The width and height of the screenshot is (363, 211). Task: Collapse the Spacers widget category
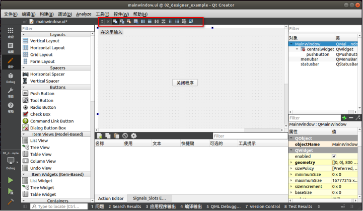click(24, 68)
